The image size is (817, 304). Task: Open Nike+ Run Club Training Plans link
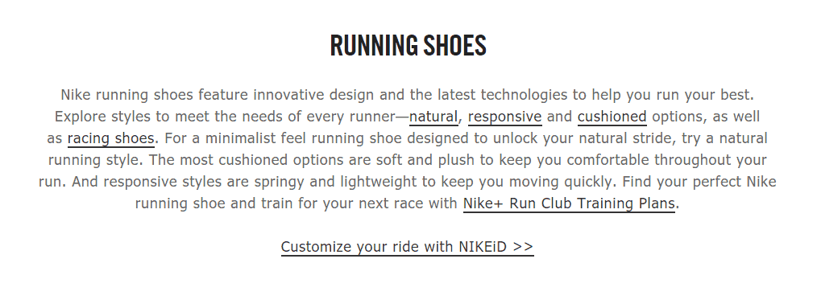point(569,203)
